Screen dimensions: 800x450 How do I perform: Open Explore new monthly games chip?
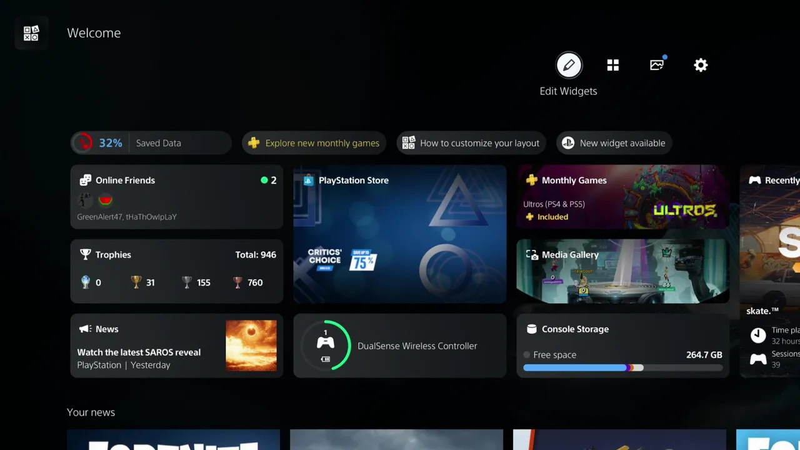pos(314,143)
